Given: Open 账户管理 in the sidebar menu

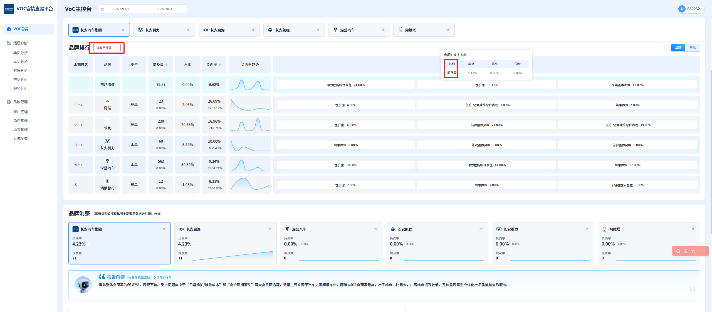Looking at the screenshot, I should click(20, 112).
